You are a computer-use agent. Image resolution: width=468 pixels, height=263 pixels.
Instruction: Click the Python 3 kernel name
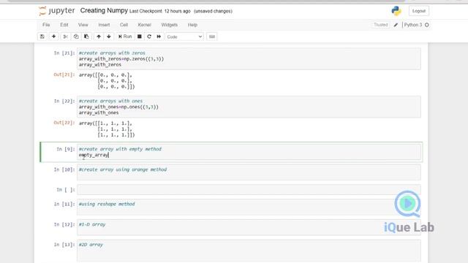[x=413, y=25]
